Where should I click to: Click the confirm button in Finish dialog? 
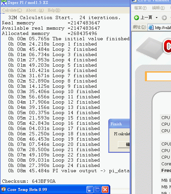pos(124,145)
